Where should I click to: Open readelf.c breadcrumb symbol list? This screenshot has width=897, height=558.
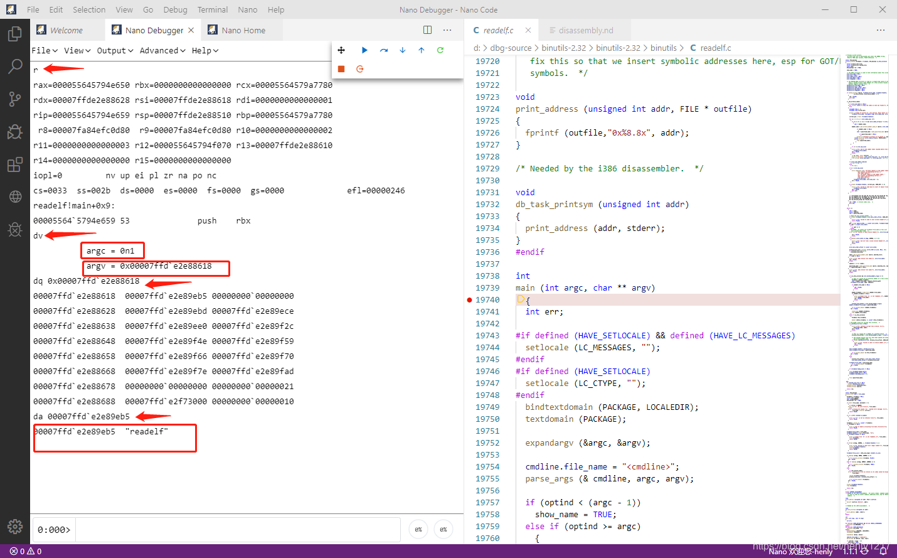point(711,48)
